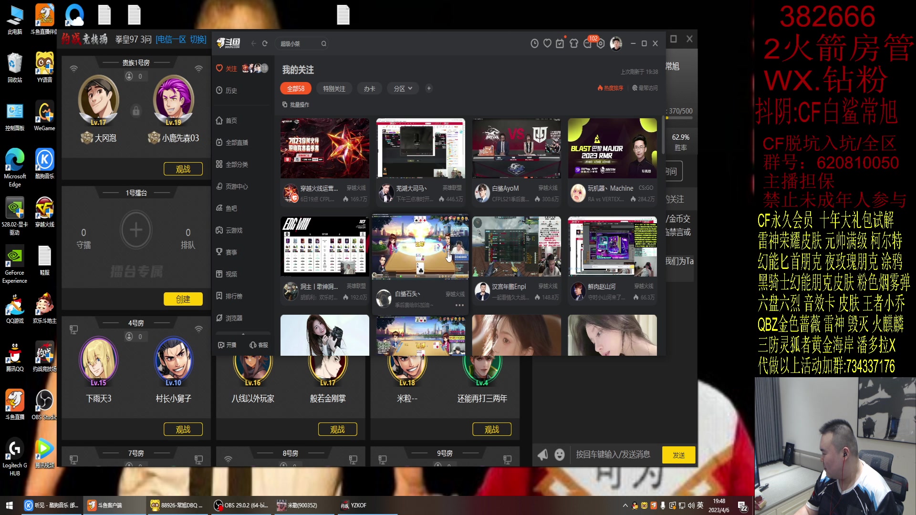This screenshot has width=916, height=515.
Task: Open messages icon with 102 badge
Action: (588, 43)
